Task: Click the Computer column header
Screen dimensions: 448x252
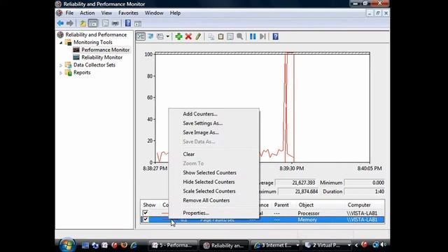Action: tap(359, 205)
